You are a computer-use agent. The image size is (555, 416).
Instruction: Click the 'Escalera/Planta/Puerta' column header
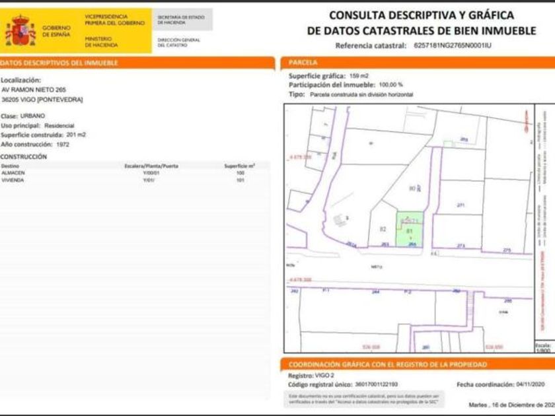151,166
